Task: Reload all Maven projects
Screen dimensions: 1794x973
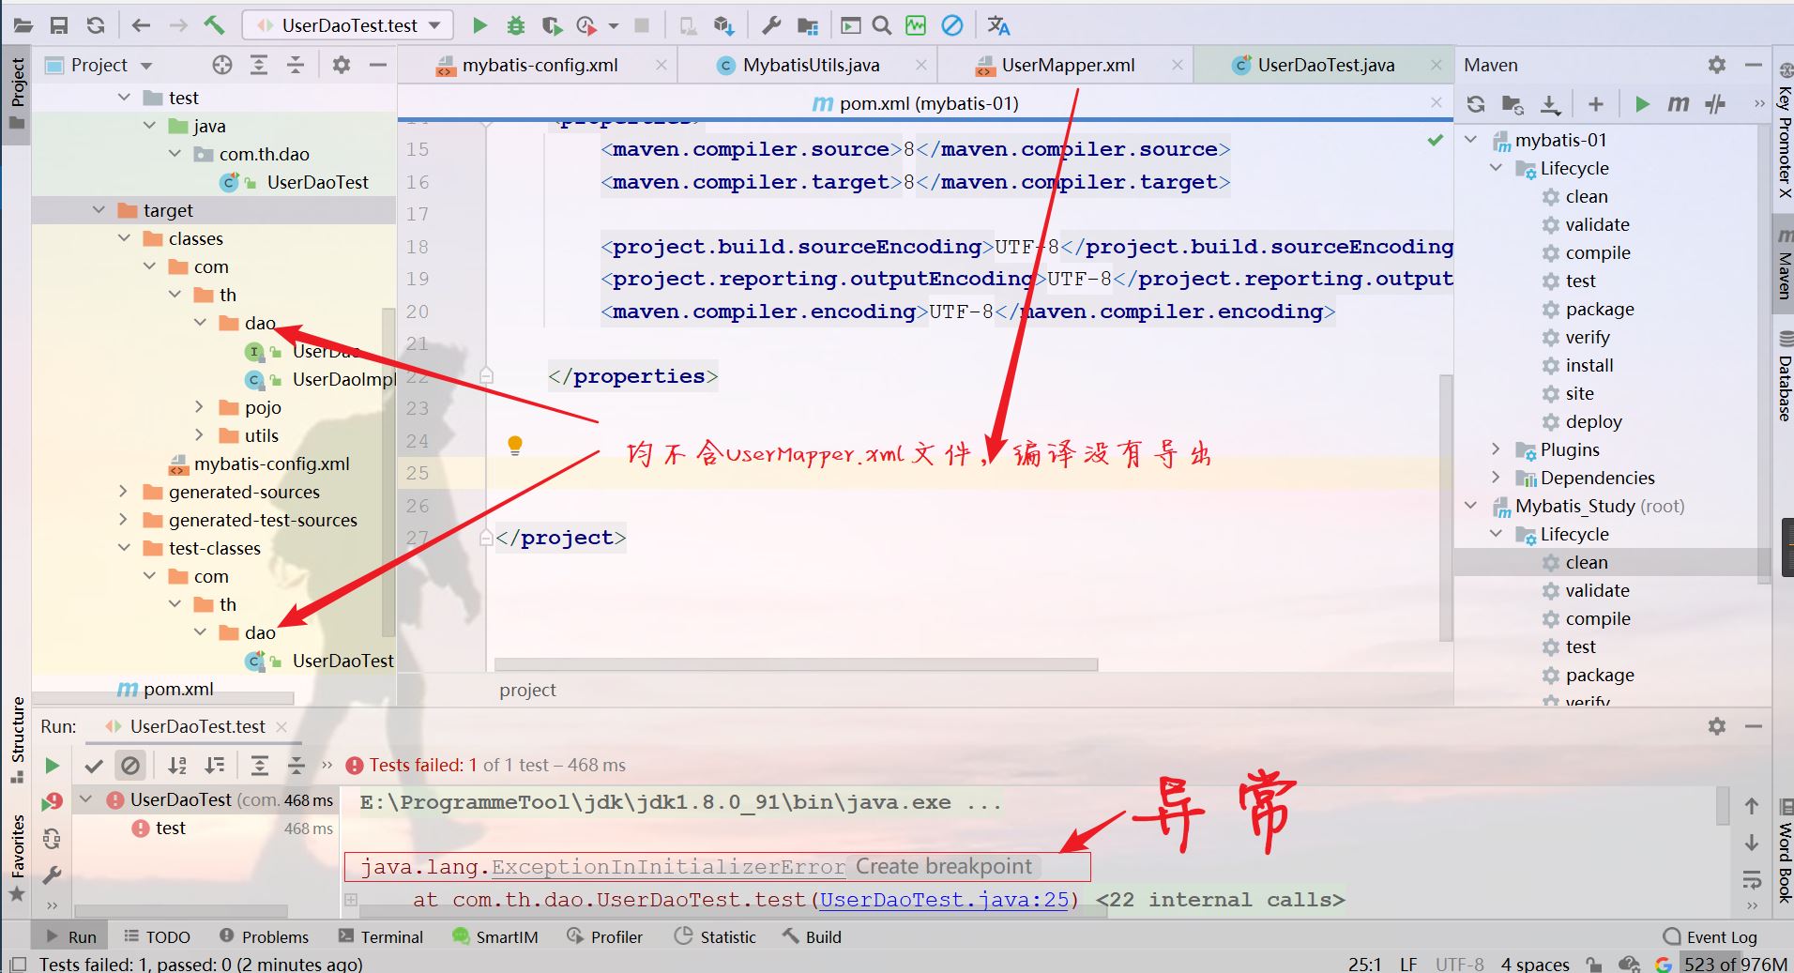Action: tap(1476, 104)
